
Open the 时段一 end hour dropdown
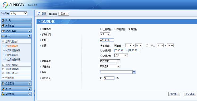click(x=139, y=45)
